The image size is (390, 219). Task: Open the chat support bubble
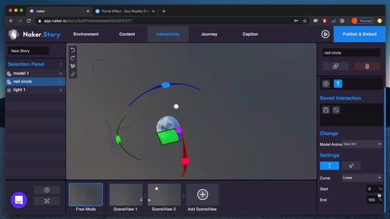pos(19,200)
